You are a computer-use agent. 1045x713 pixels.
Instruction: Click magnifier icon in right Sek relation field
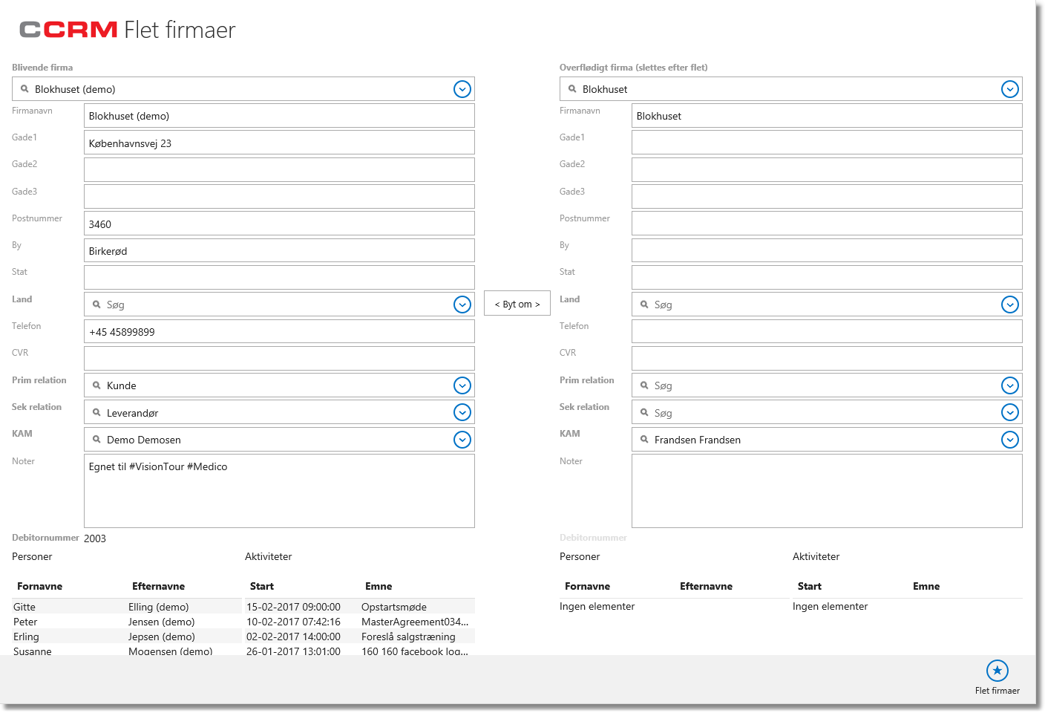click(x=644, y=412)
